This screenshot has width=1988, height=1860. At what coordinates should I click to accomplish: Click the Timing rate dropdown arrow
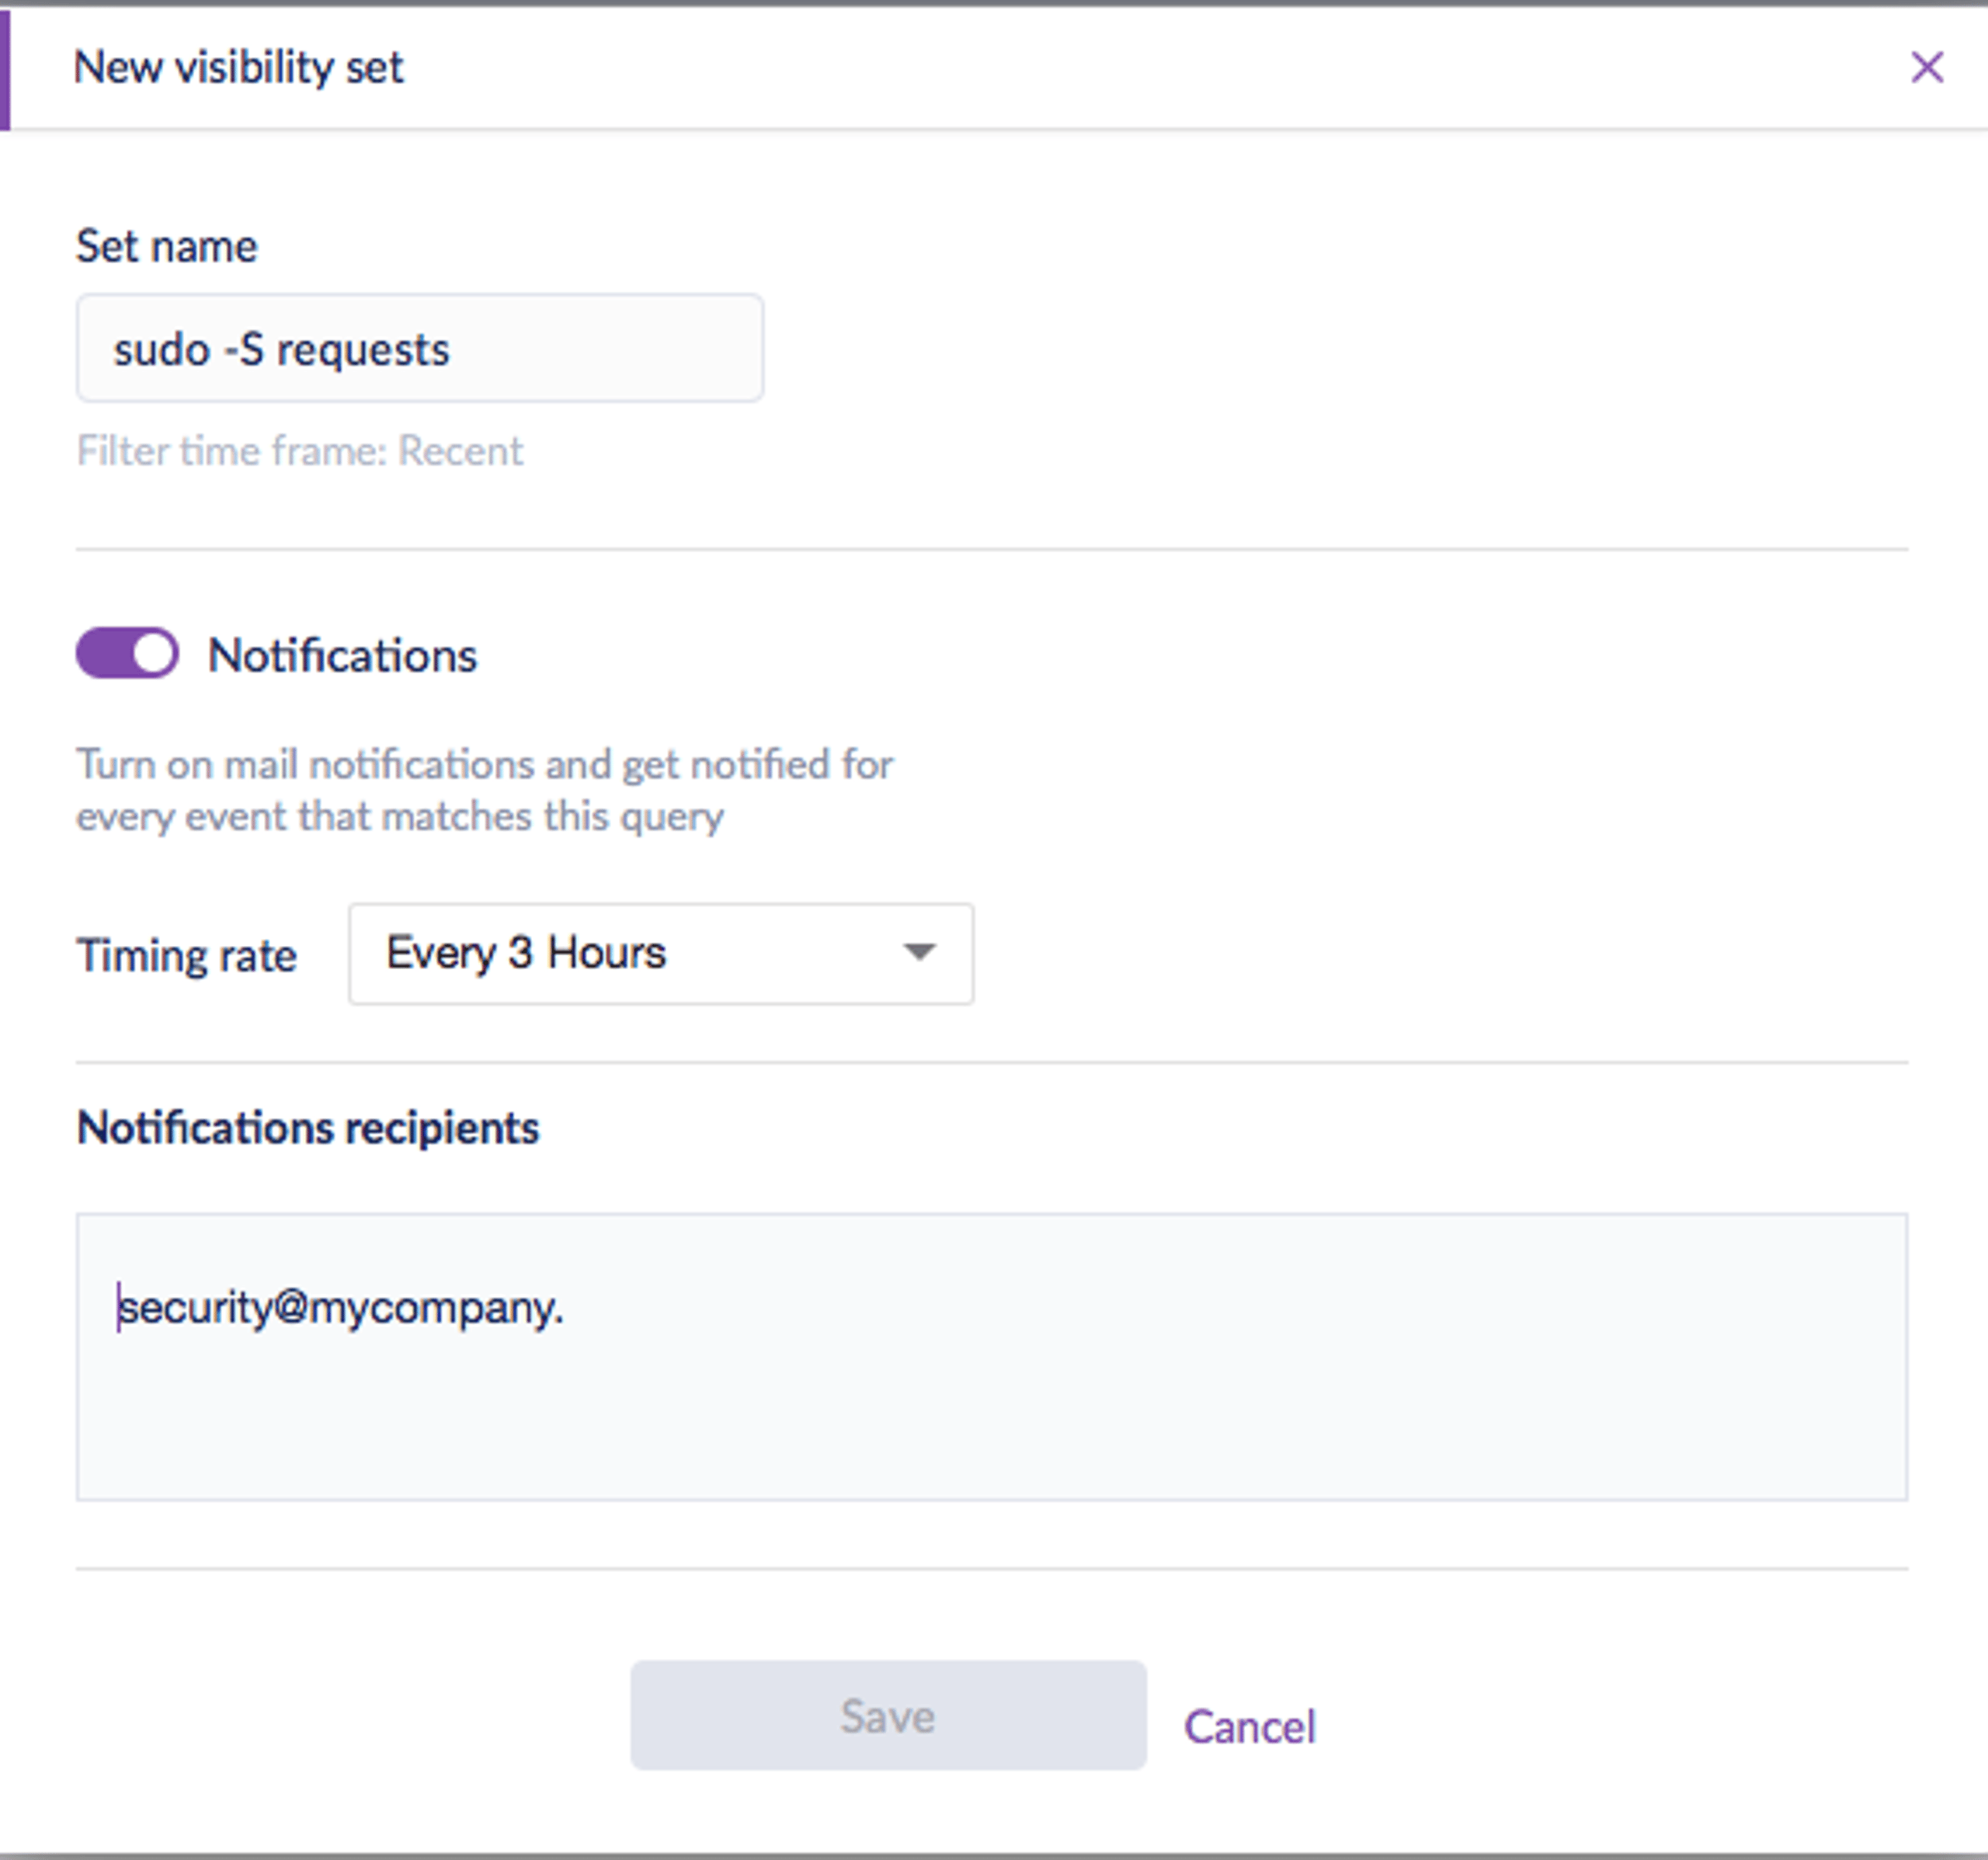919,952
